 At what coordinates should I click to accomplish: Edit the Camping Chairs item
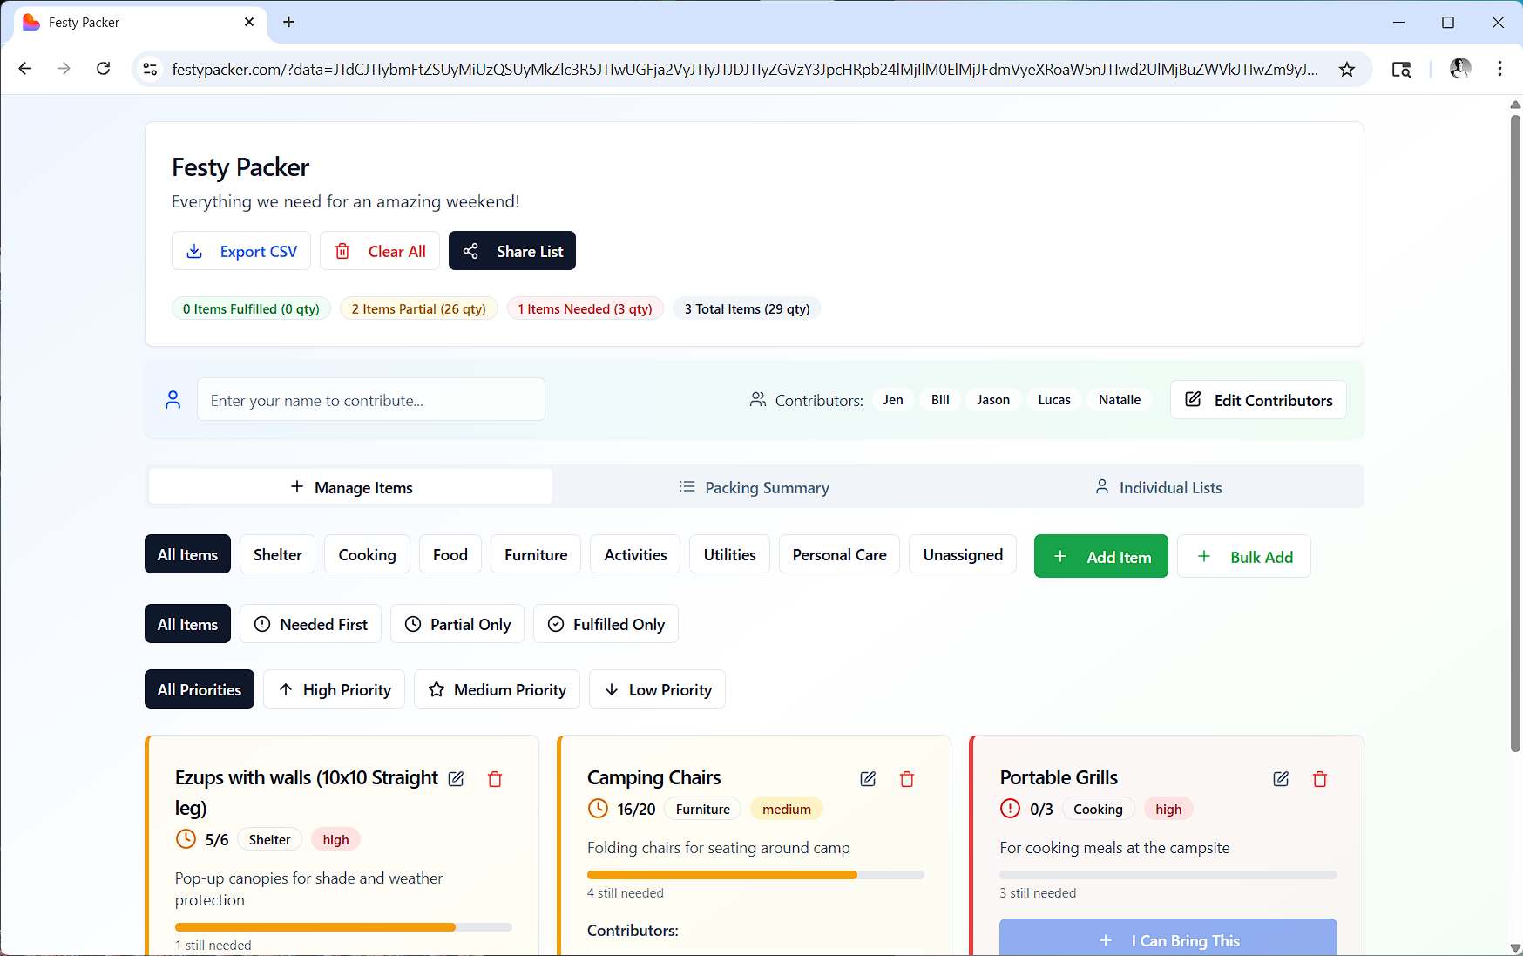[868, 779]
